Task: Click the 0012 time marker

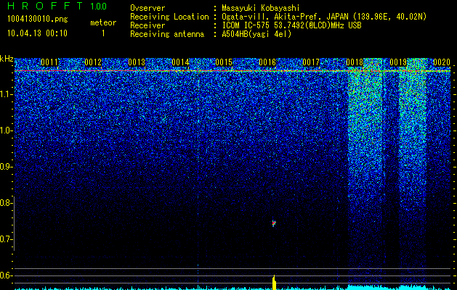Action: point(93,62)
